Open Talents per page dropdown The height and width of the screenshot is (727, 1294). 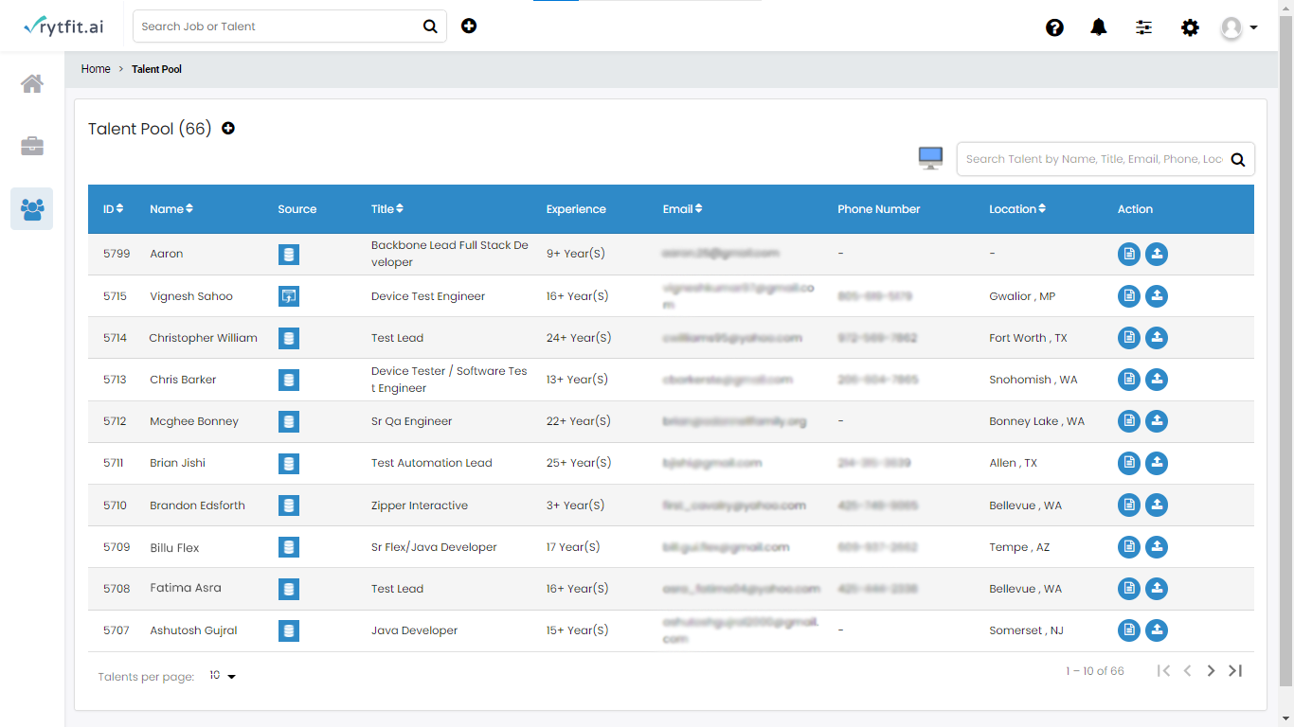(x=223, y=676)
